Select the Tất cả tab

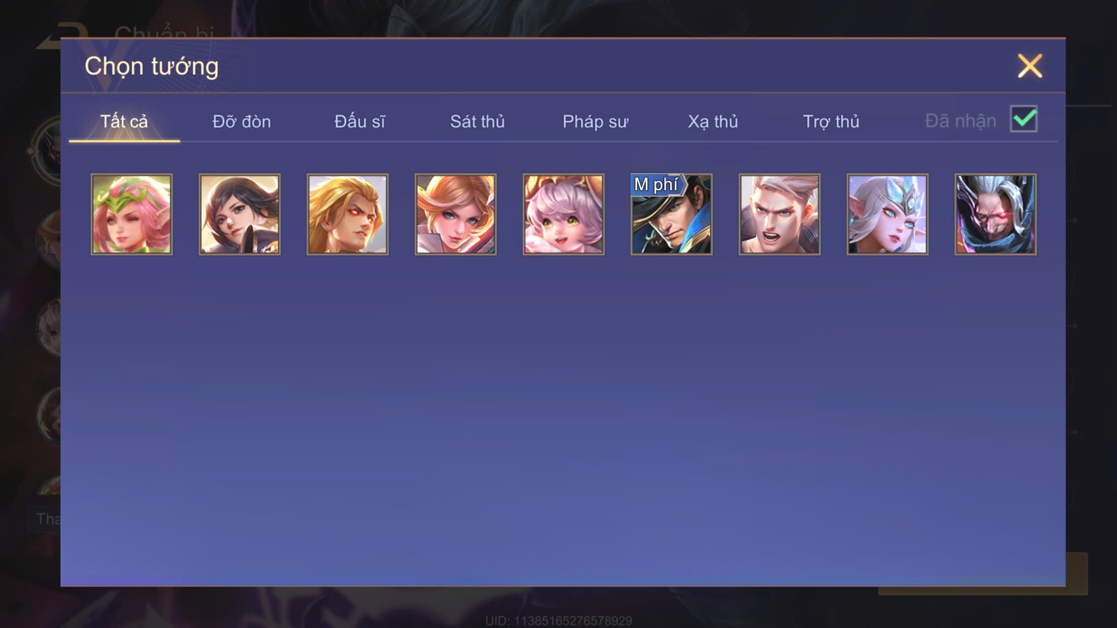(124, 121)
